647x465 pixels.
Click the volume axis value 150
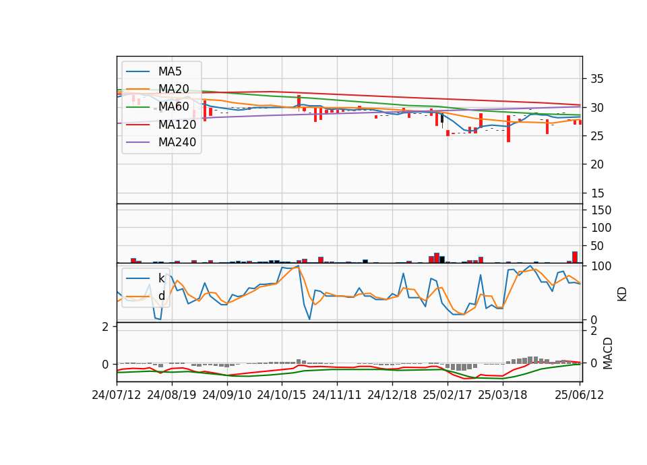pyautogui.click(x=601, y=210)
